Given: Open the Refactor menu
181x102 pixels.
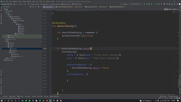Looking at the screenshot, I should pyautogui.click(x=29, y=1).
